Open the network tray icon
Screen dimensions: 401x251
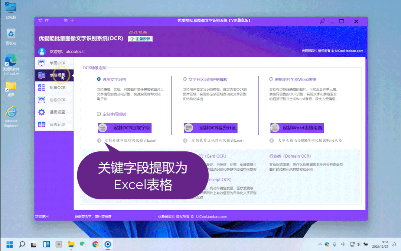(352, 244)
